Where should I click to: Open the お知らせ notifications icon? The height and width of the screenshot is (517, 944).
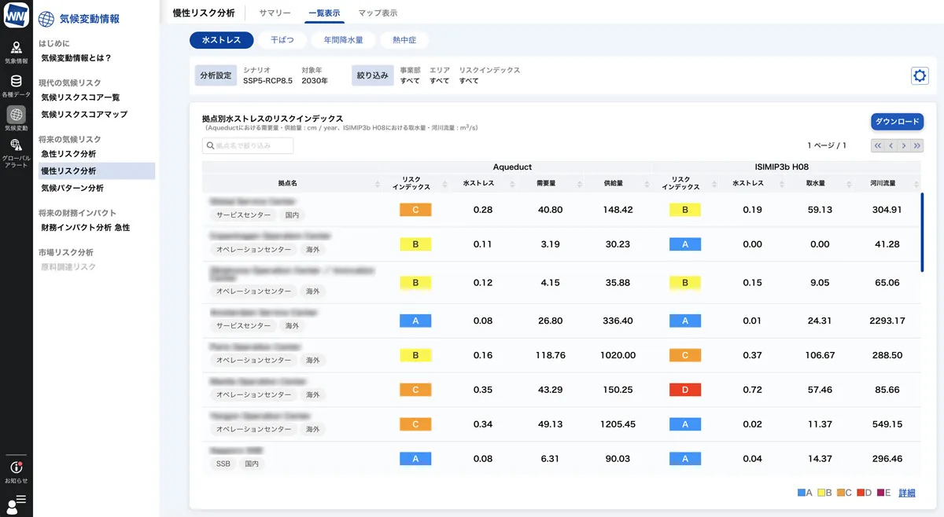pyautogui.click(x=16, y=467)
